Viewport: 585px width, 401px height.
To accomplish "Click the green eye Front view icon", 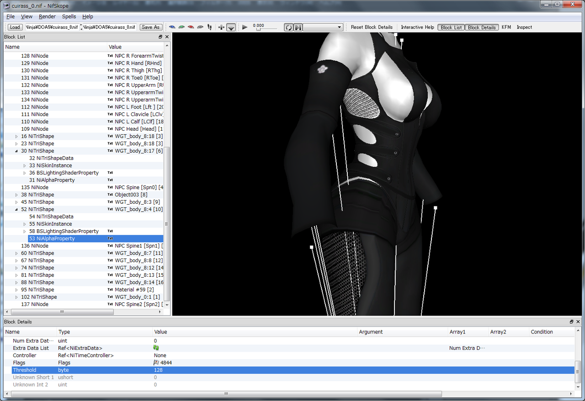I will (181, 27).
